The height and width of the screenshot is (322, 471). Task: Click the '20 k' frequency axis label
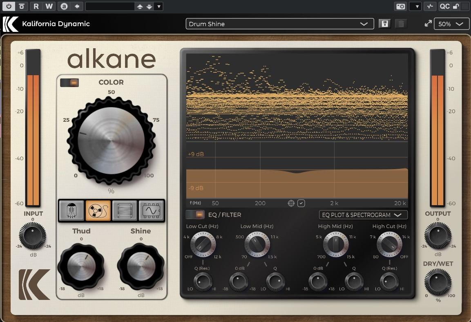tap(400, 203)
